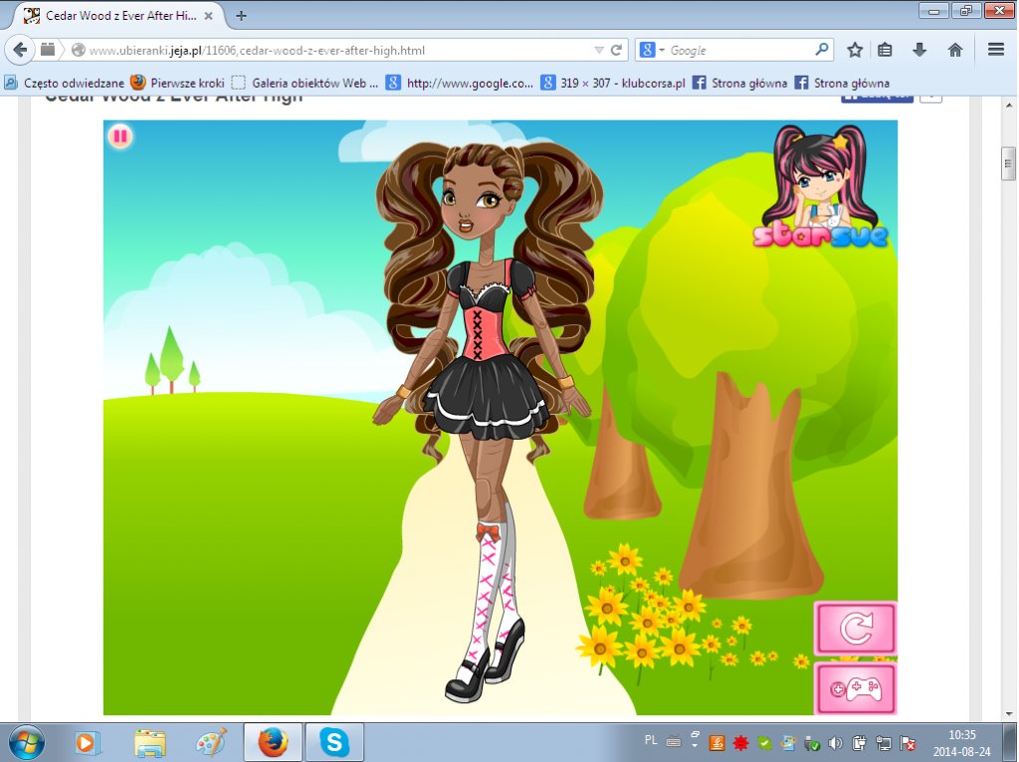Bookmark this page with star icon
Screen dimensions: 1019x762
[855, 50]
